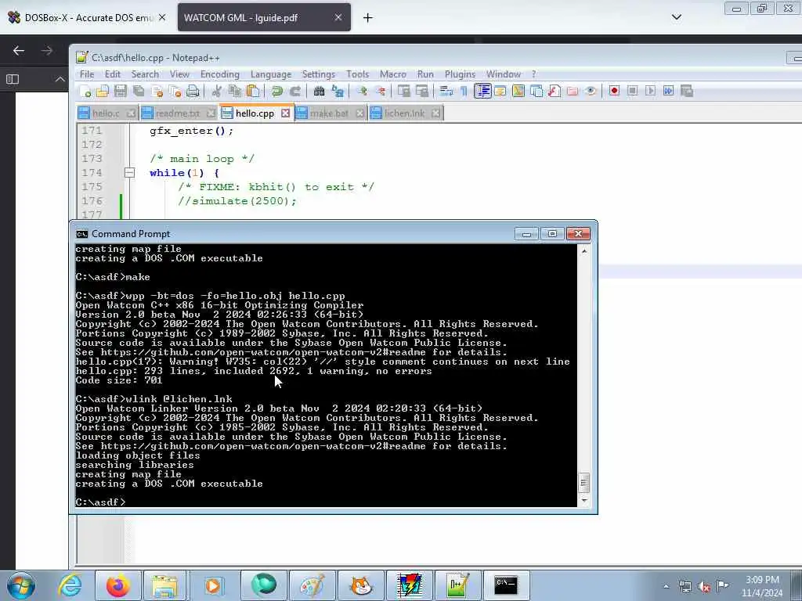Click the Open file folder icon in Notepad++
This screenshot has width=802, height=601.
(103, 92)
